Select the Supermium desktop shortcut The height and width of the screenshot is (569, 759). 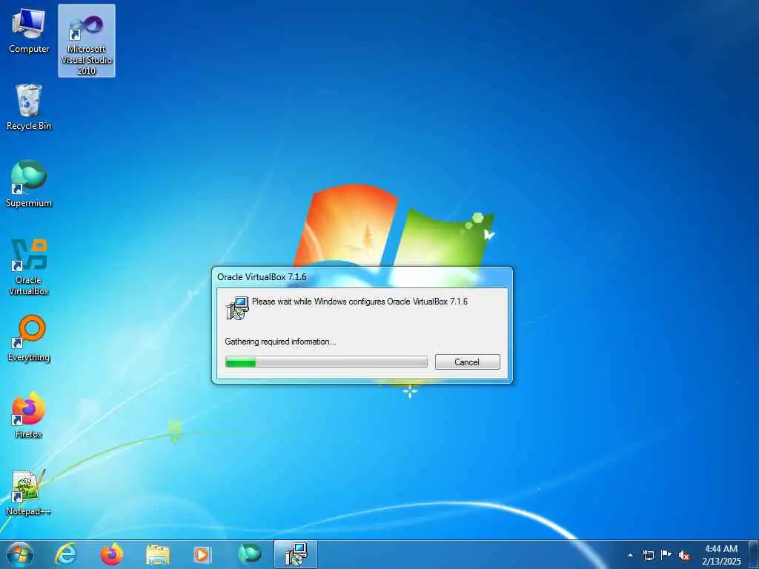[29, 184]
